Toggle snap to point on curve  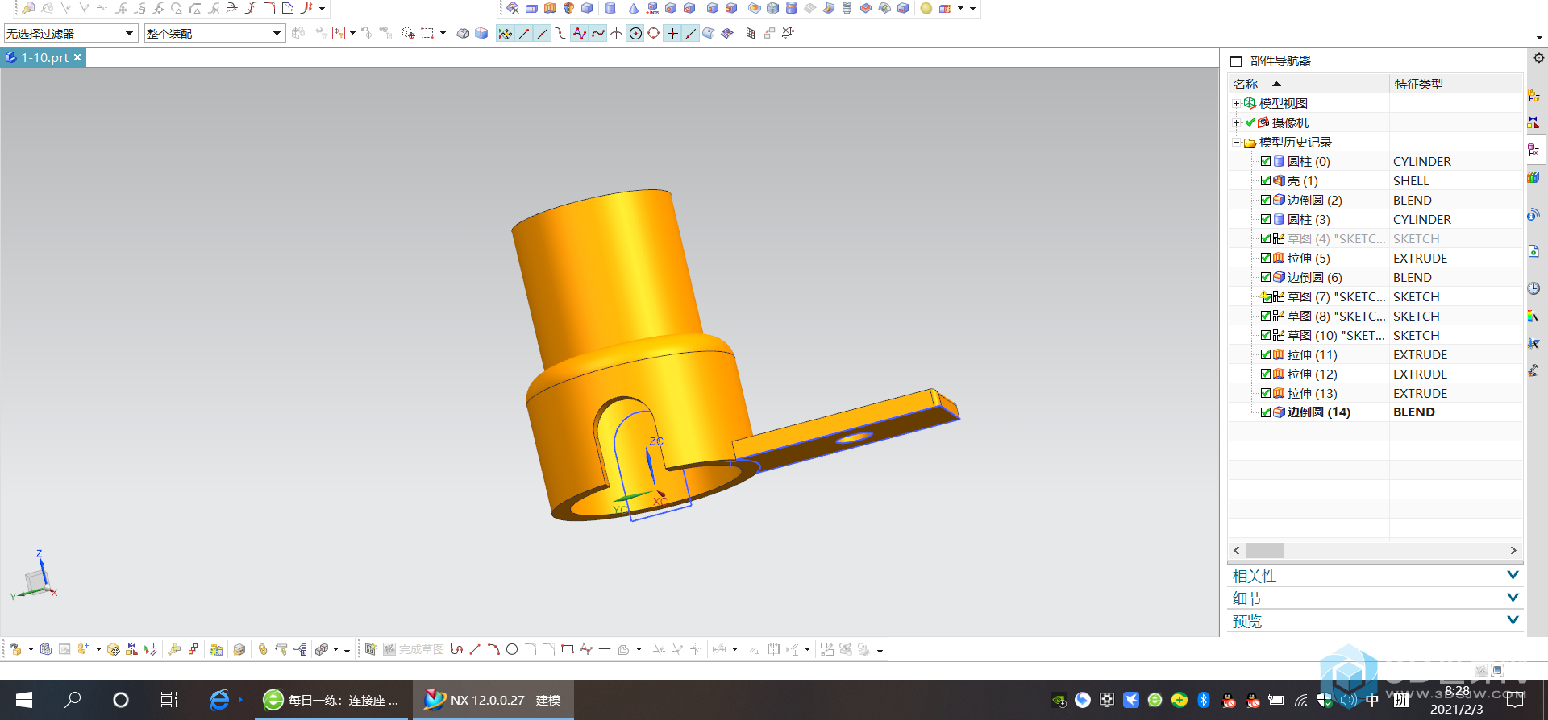(691, 33)
